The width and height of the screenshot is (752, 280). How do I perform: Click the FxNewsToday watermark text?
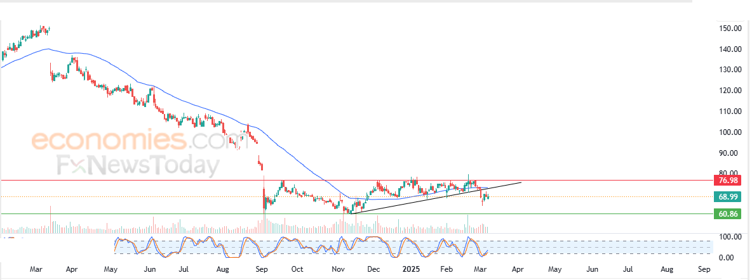click(138, 165)
